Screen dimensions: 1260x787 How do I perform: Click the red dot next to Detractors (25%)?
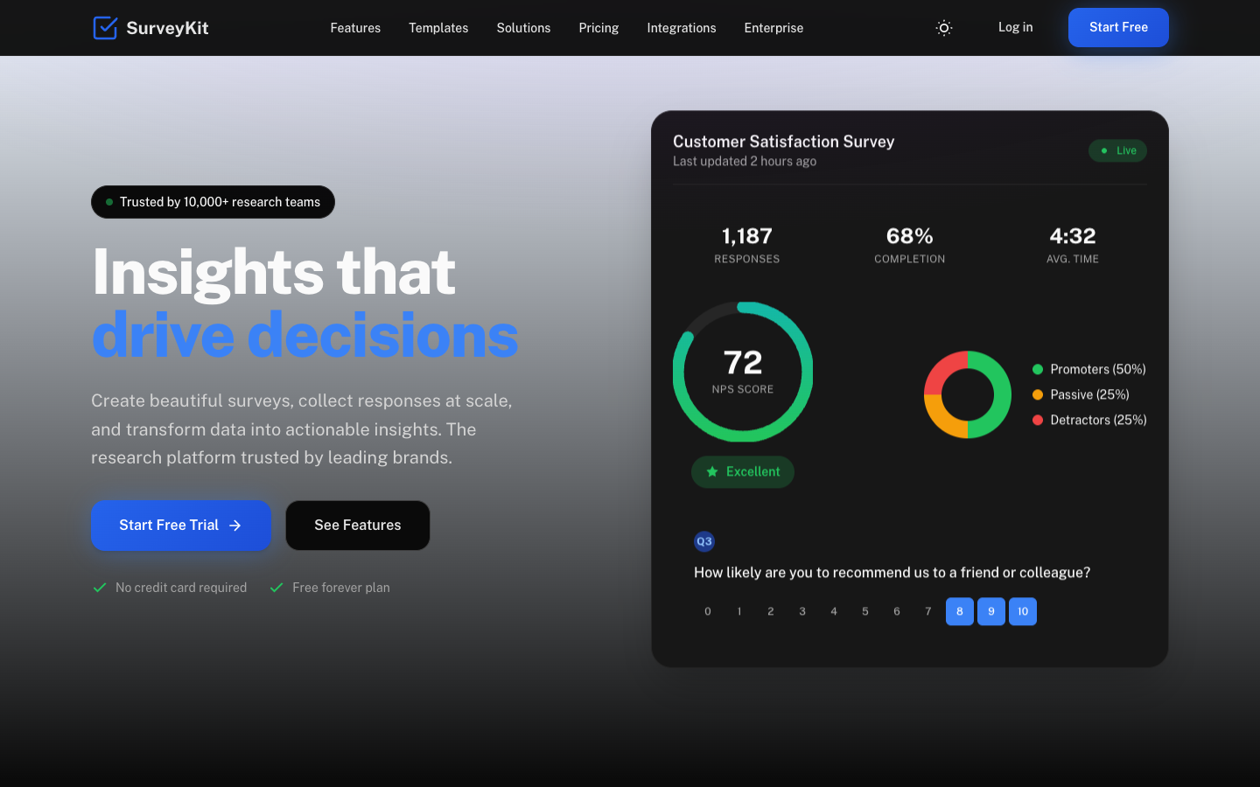1038,420
